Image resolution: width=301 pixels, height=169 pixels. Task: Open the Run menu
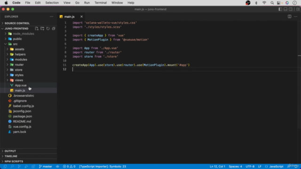click(87, 3)
